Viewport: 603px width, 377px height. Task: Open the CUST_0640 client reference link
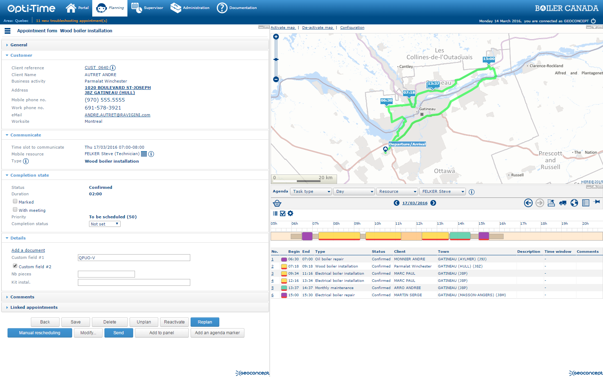point(96,68)
